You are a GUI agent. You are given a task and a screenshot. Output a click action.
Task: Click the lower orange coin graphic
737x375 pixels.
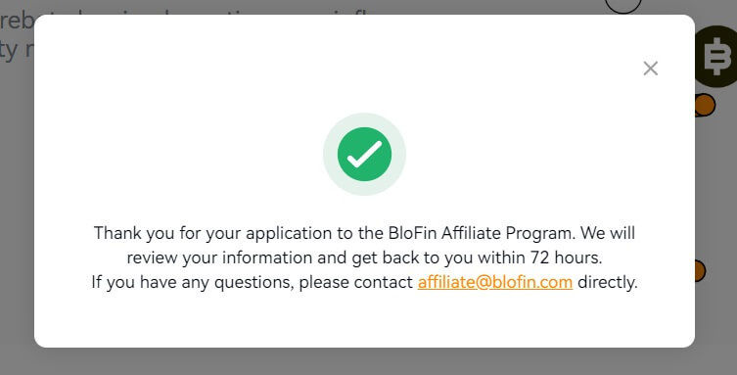[699, 270]
